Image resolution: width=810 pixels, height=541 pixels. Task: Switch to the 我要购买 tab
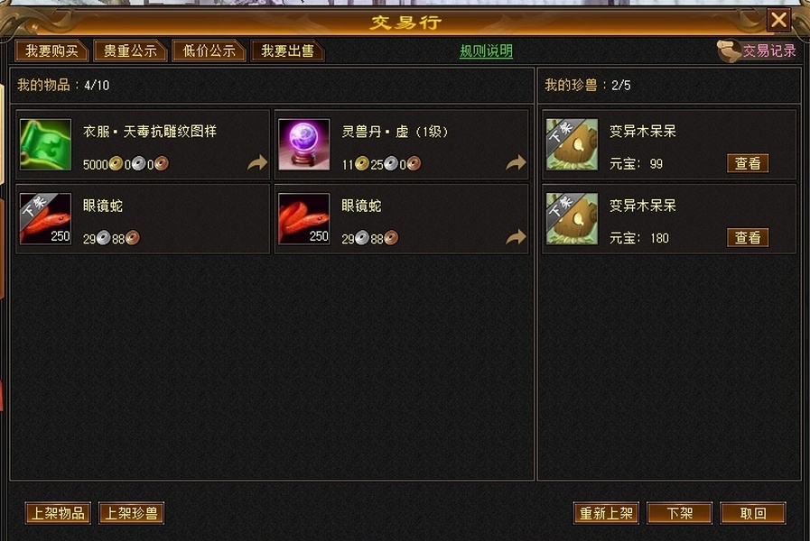click(x=51, y=50)
